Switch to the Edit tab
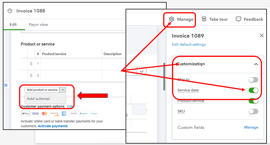Viewport: 270px width, 145px height. [x=13, y=24]
